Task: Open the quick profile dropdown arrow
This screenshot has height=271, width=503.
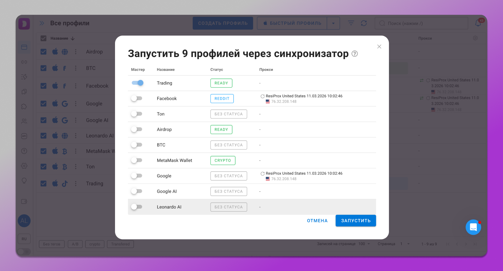Action: [334, 23]
